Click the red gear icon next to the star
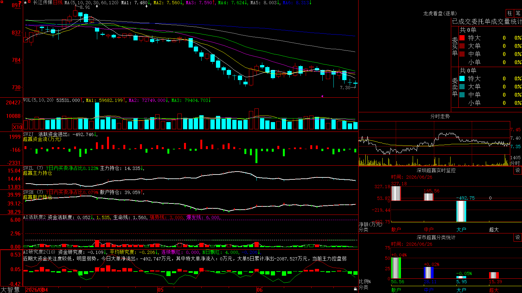This screenshot has height=293, width=522. pos(29,2)
